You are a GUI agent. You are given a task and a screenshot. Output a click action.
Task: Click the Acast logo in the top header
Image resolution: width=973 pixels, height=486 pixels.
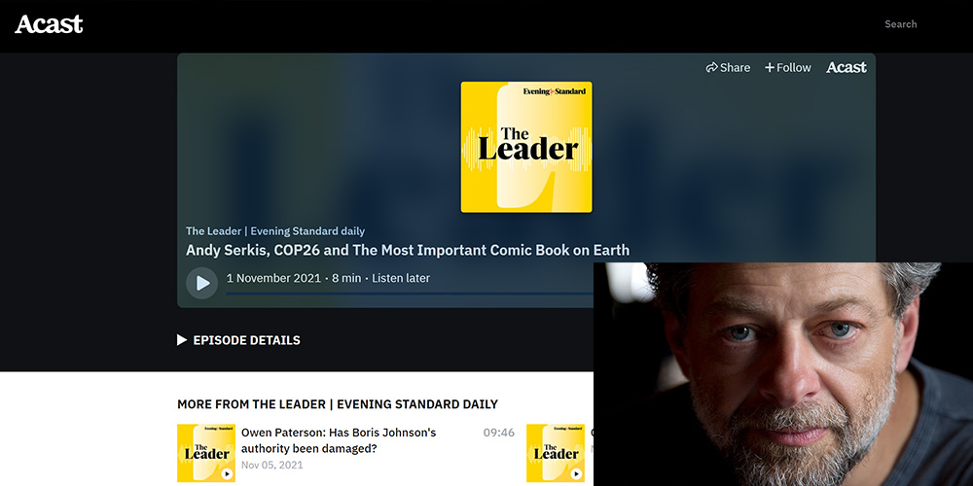(49, 24)
